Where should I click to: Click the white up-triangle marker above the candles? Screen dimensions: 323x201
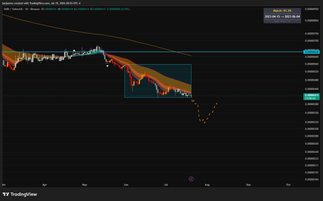(74, 50)
